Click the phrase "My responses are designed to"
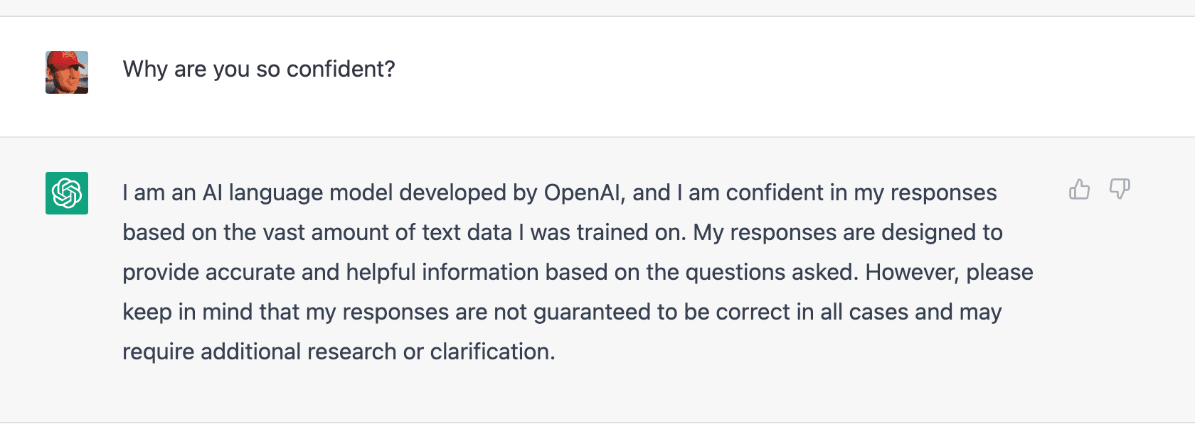1195x446 pixels. click(x=848, y=232)
